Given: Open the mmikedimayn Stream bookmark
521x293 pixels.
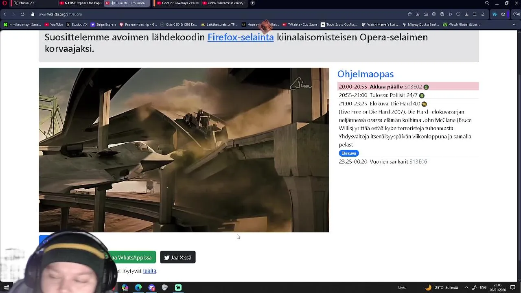Looking at the screenshot, I should click(22, 24).
